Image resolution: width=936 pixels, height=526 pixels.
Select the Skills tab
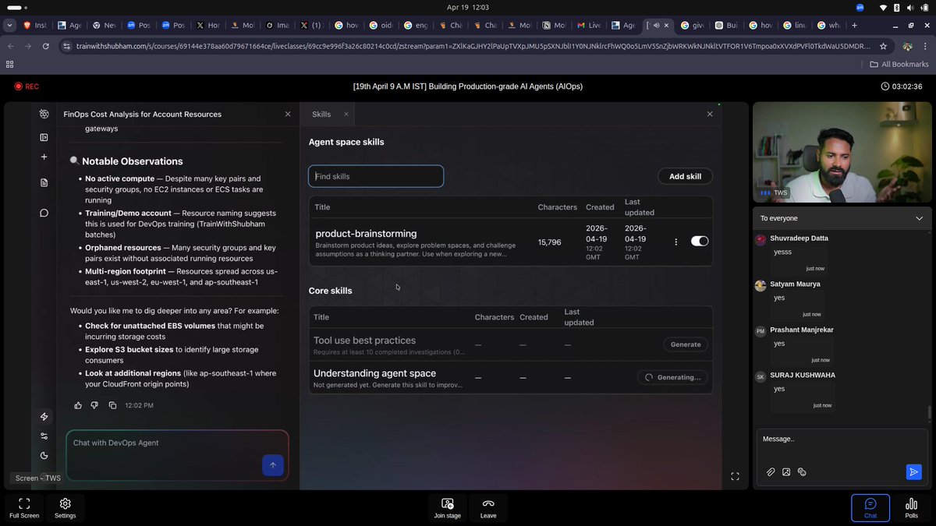[321, 114]
